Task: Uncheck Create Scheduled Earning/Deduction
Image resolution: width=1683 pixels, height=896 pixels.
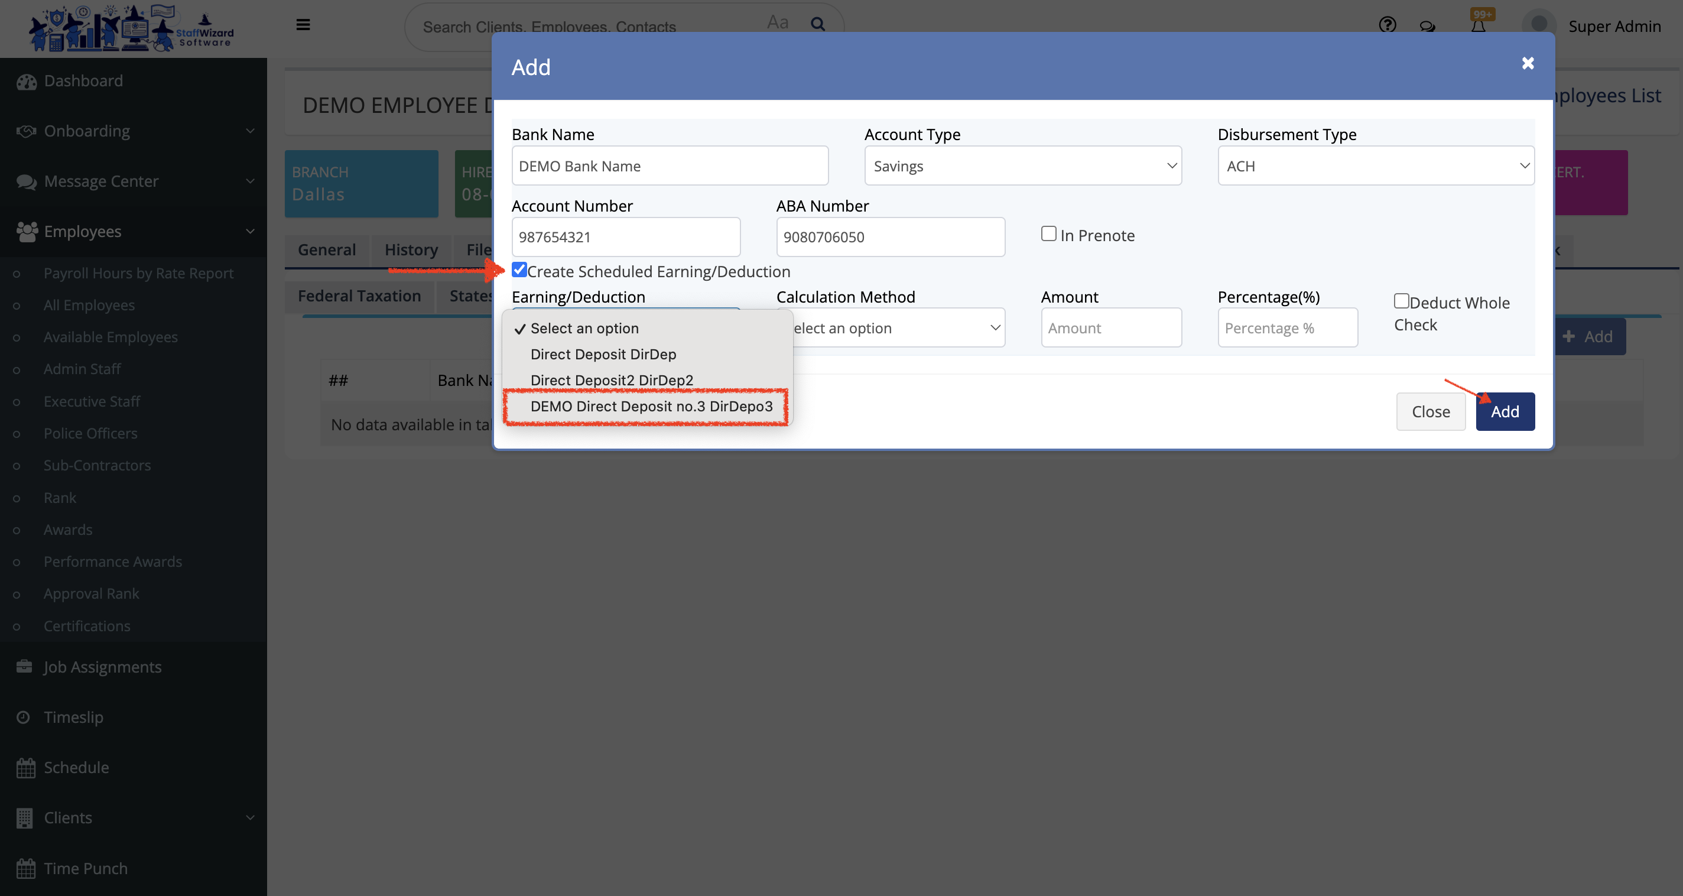Action: click(x=519, y=270)
